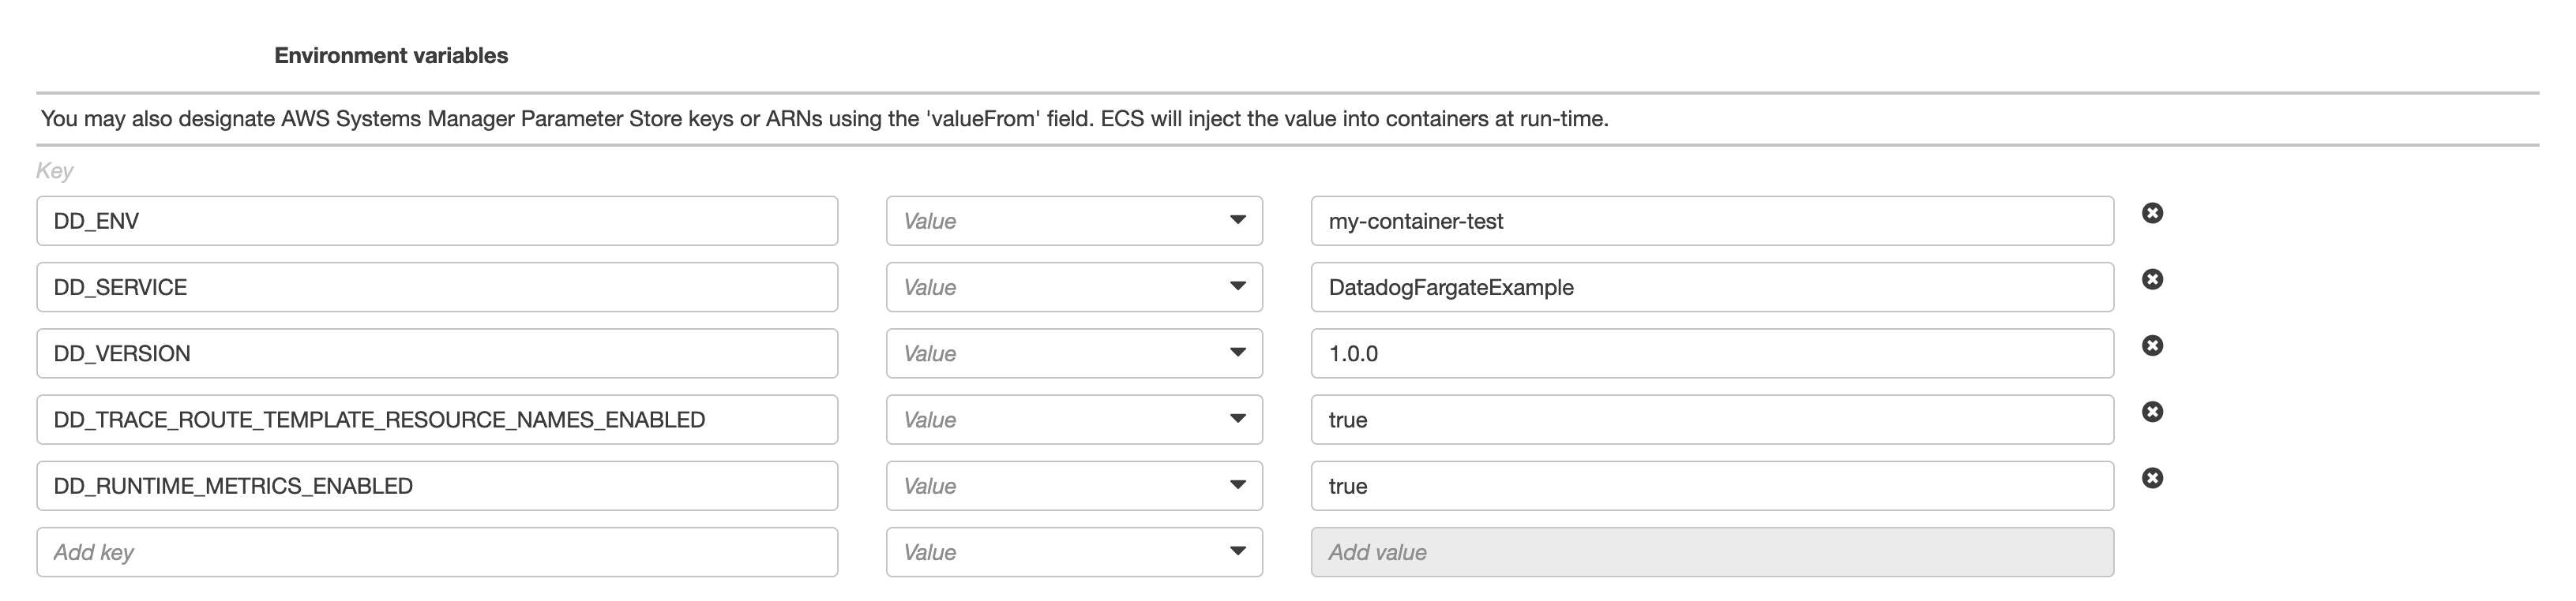Image resolution: width=2576 pixels, height=601 pixels.
Task: Open the value type dropdown for DD_SERVICE
Action: (1240, 286)
